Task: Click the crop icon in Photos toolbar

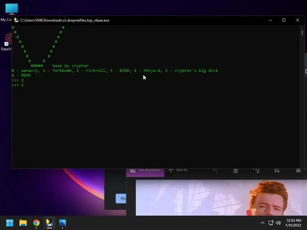Action: pos(277,170)
